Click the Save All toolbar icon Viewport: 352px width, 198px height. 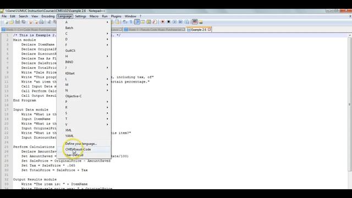click(x=24, y=22)
